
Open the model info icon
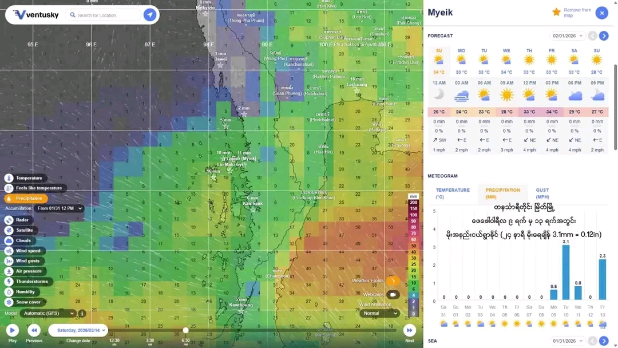82,313
